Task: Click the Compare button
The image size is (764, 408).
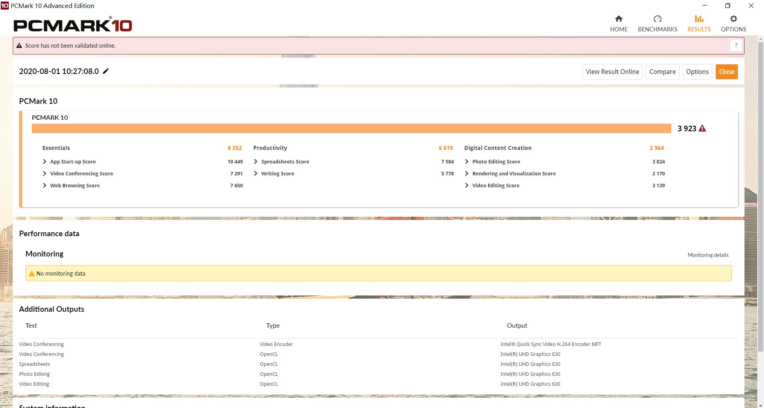Action: (663, 72)
